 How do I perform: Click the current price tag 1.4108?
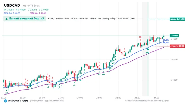(174, 36)
